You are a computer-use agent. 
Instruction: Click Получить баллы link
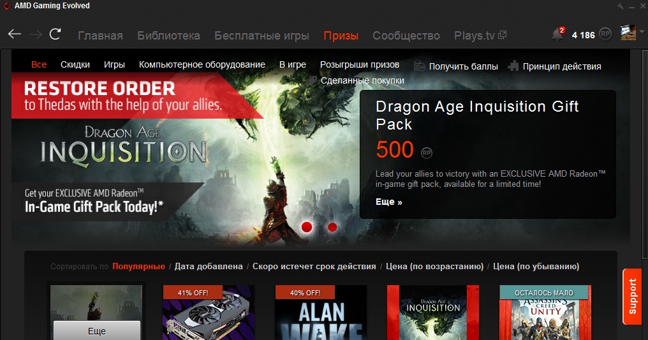click(463, 66)
